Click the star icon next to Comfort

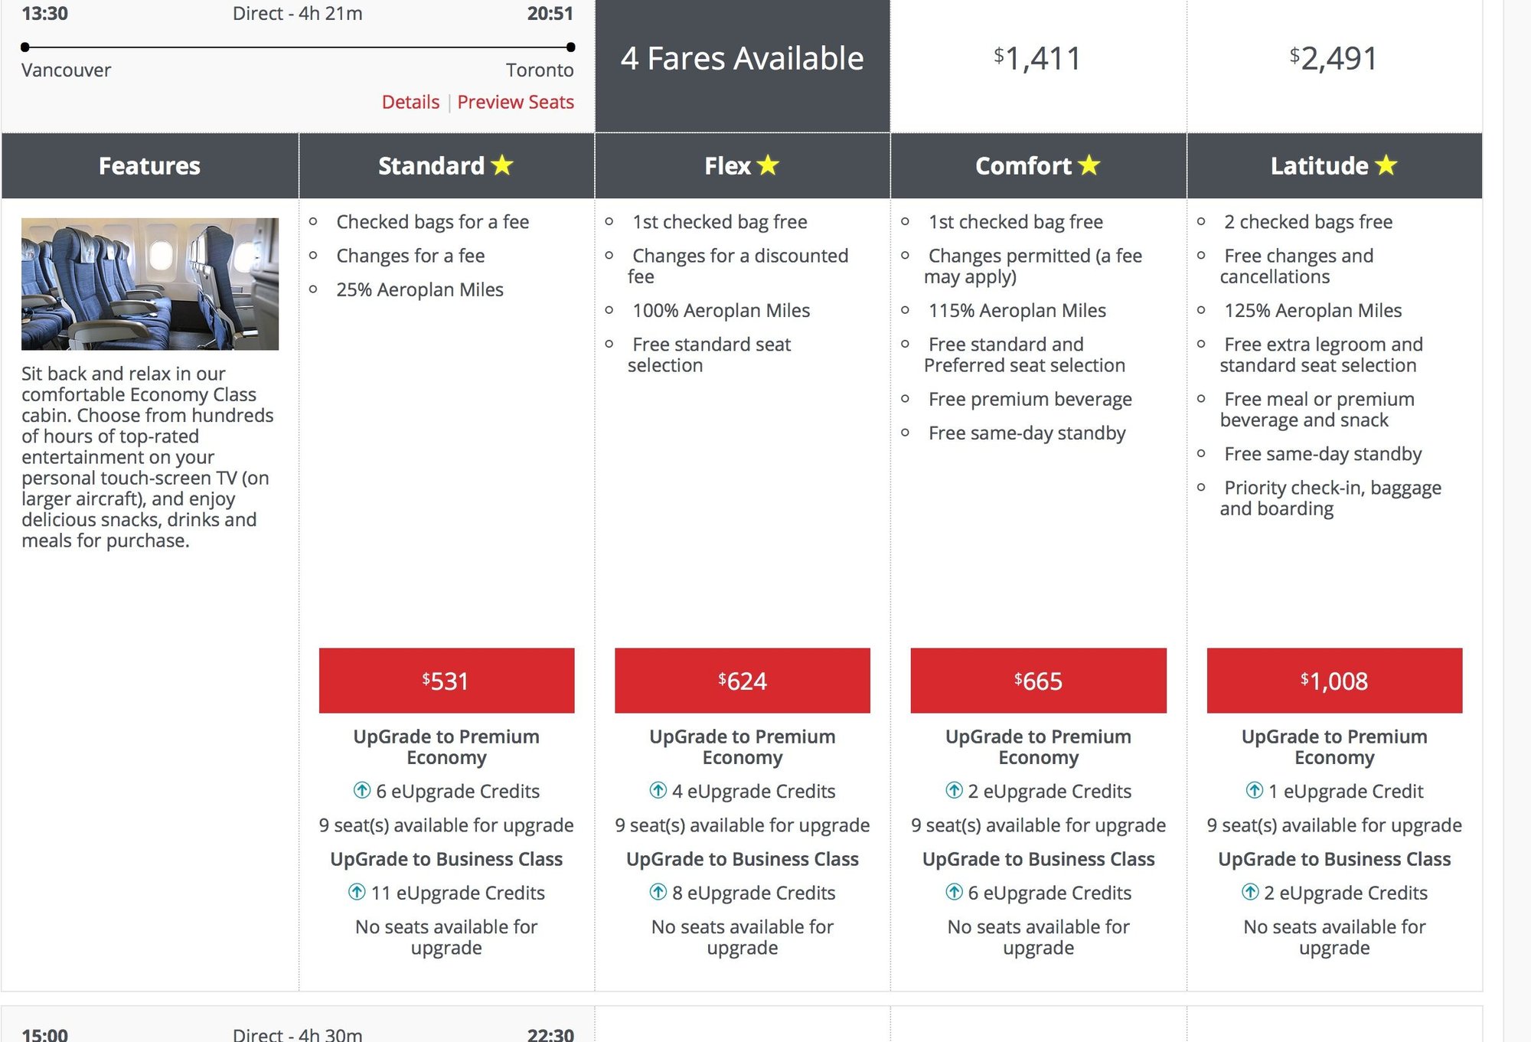1089,165
